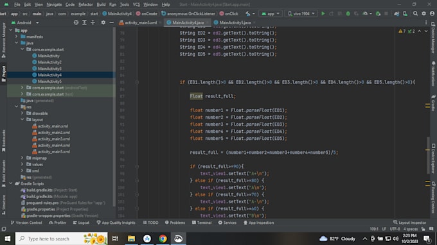Expand the manifests folder
The width and height of the screenshot is (437, 245).
(17, 37)
